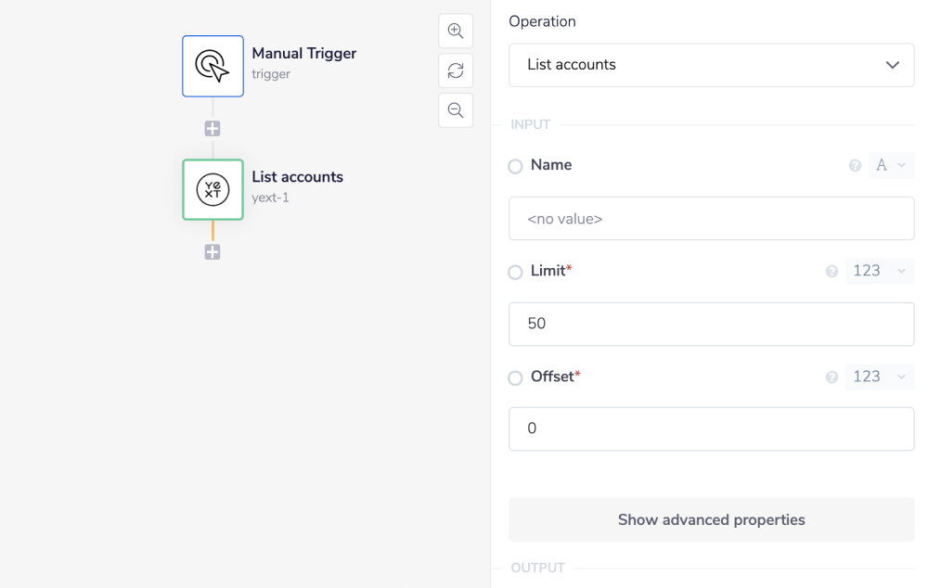This screenshot has width=928, height=588.
Task: Click the Offset input showing 0
Action: pos(711,428)
